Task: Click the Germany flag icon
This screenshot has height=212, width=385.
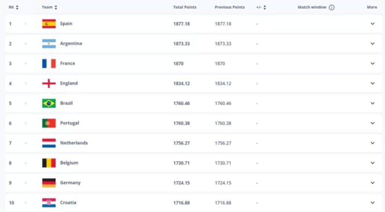Action: point(49,183)
